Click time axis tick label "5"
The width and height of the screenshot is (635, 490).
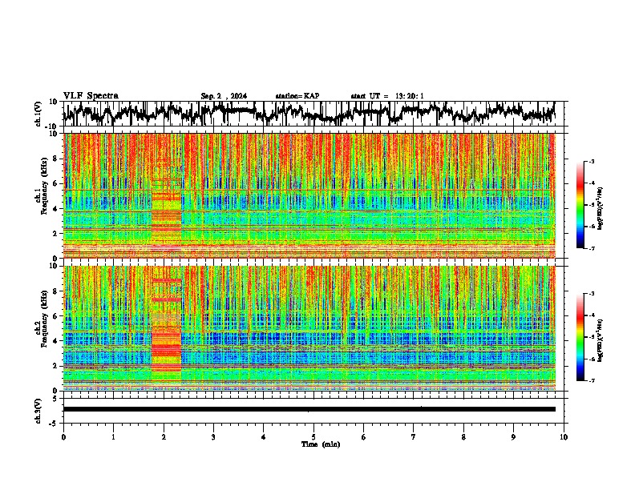[313, 437]
